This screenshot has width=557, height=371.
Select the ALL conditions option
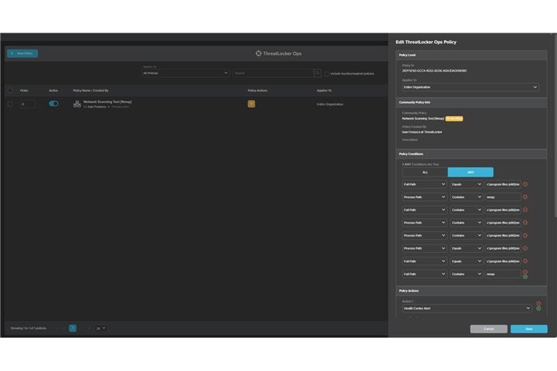tap(425, 172)
